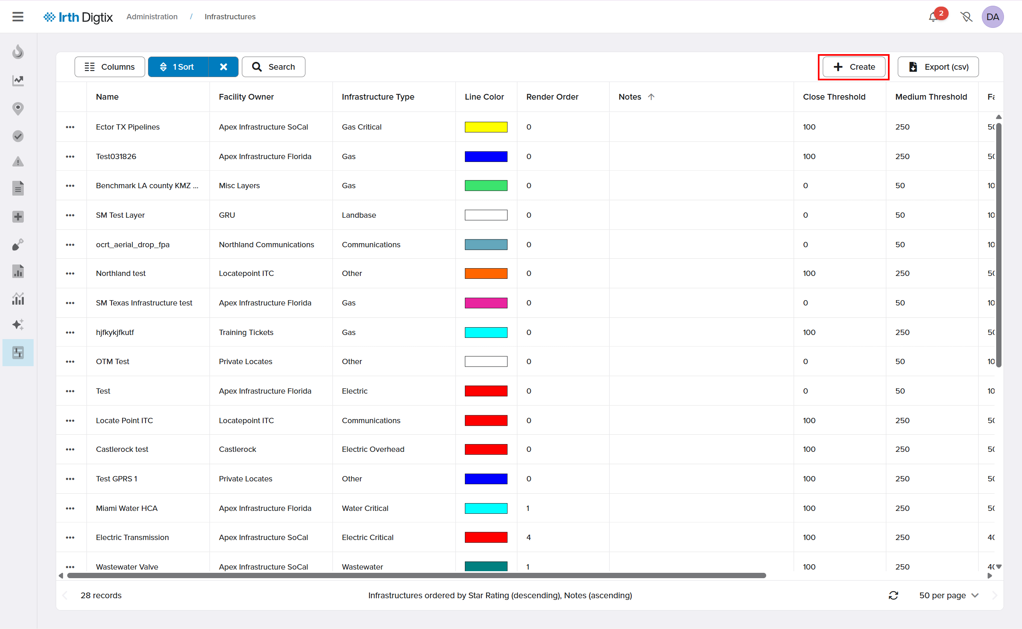Open the hamburger main menu

(x=18, y=17)
